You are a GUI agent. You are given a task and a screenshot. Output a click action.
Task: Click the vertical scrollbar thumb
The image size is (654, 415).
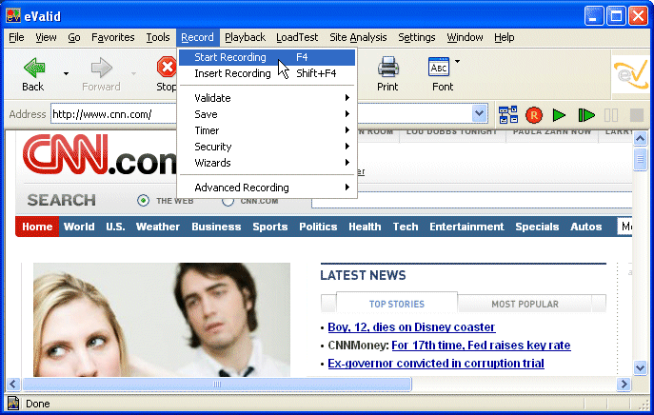[640, 159]
